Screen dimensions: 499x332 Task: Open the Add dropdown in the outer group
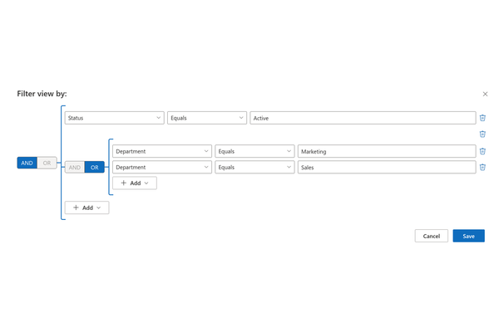pyautogui.click(x=86, y=207)
